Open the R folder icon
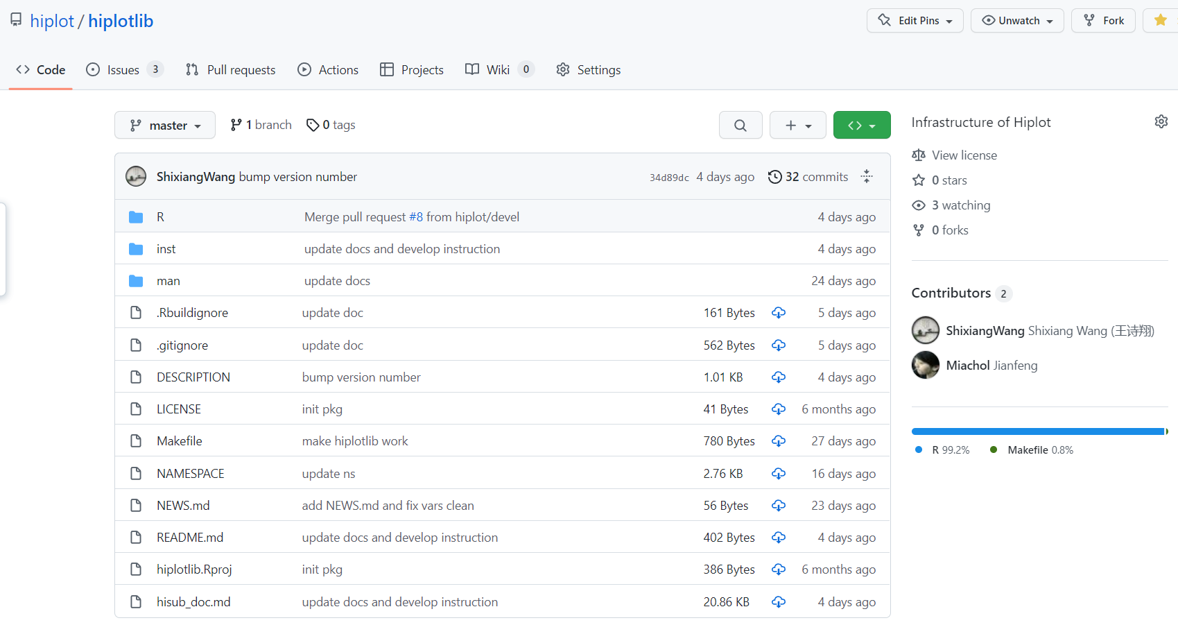Viewport: 1178px width, 625px height. (136, 217)
